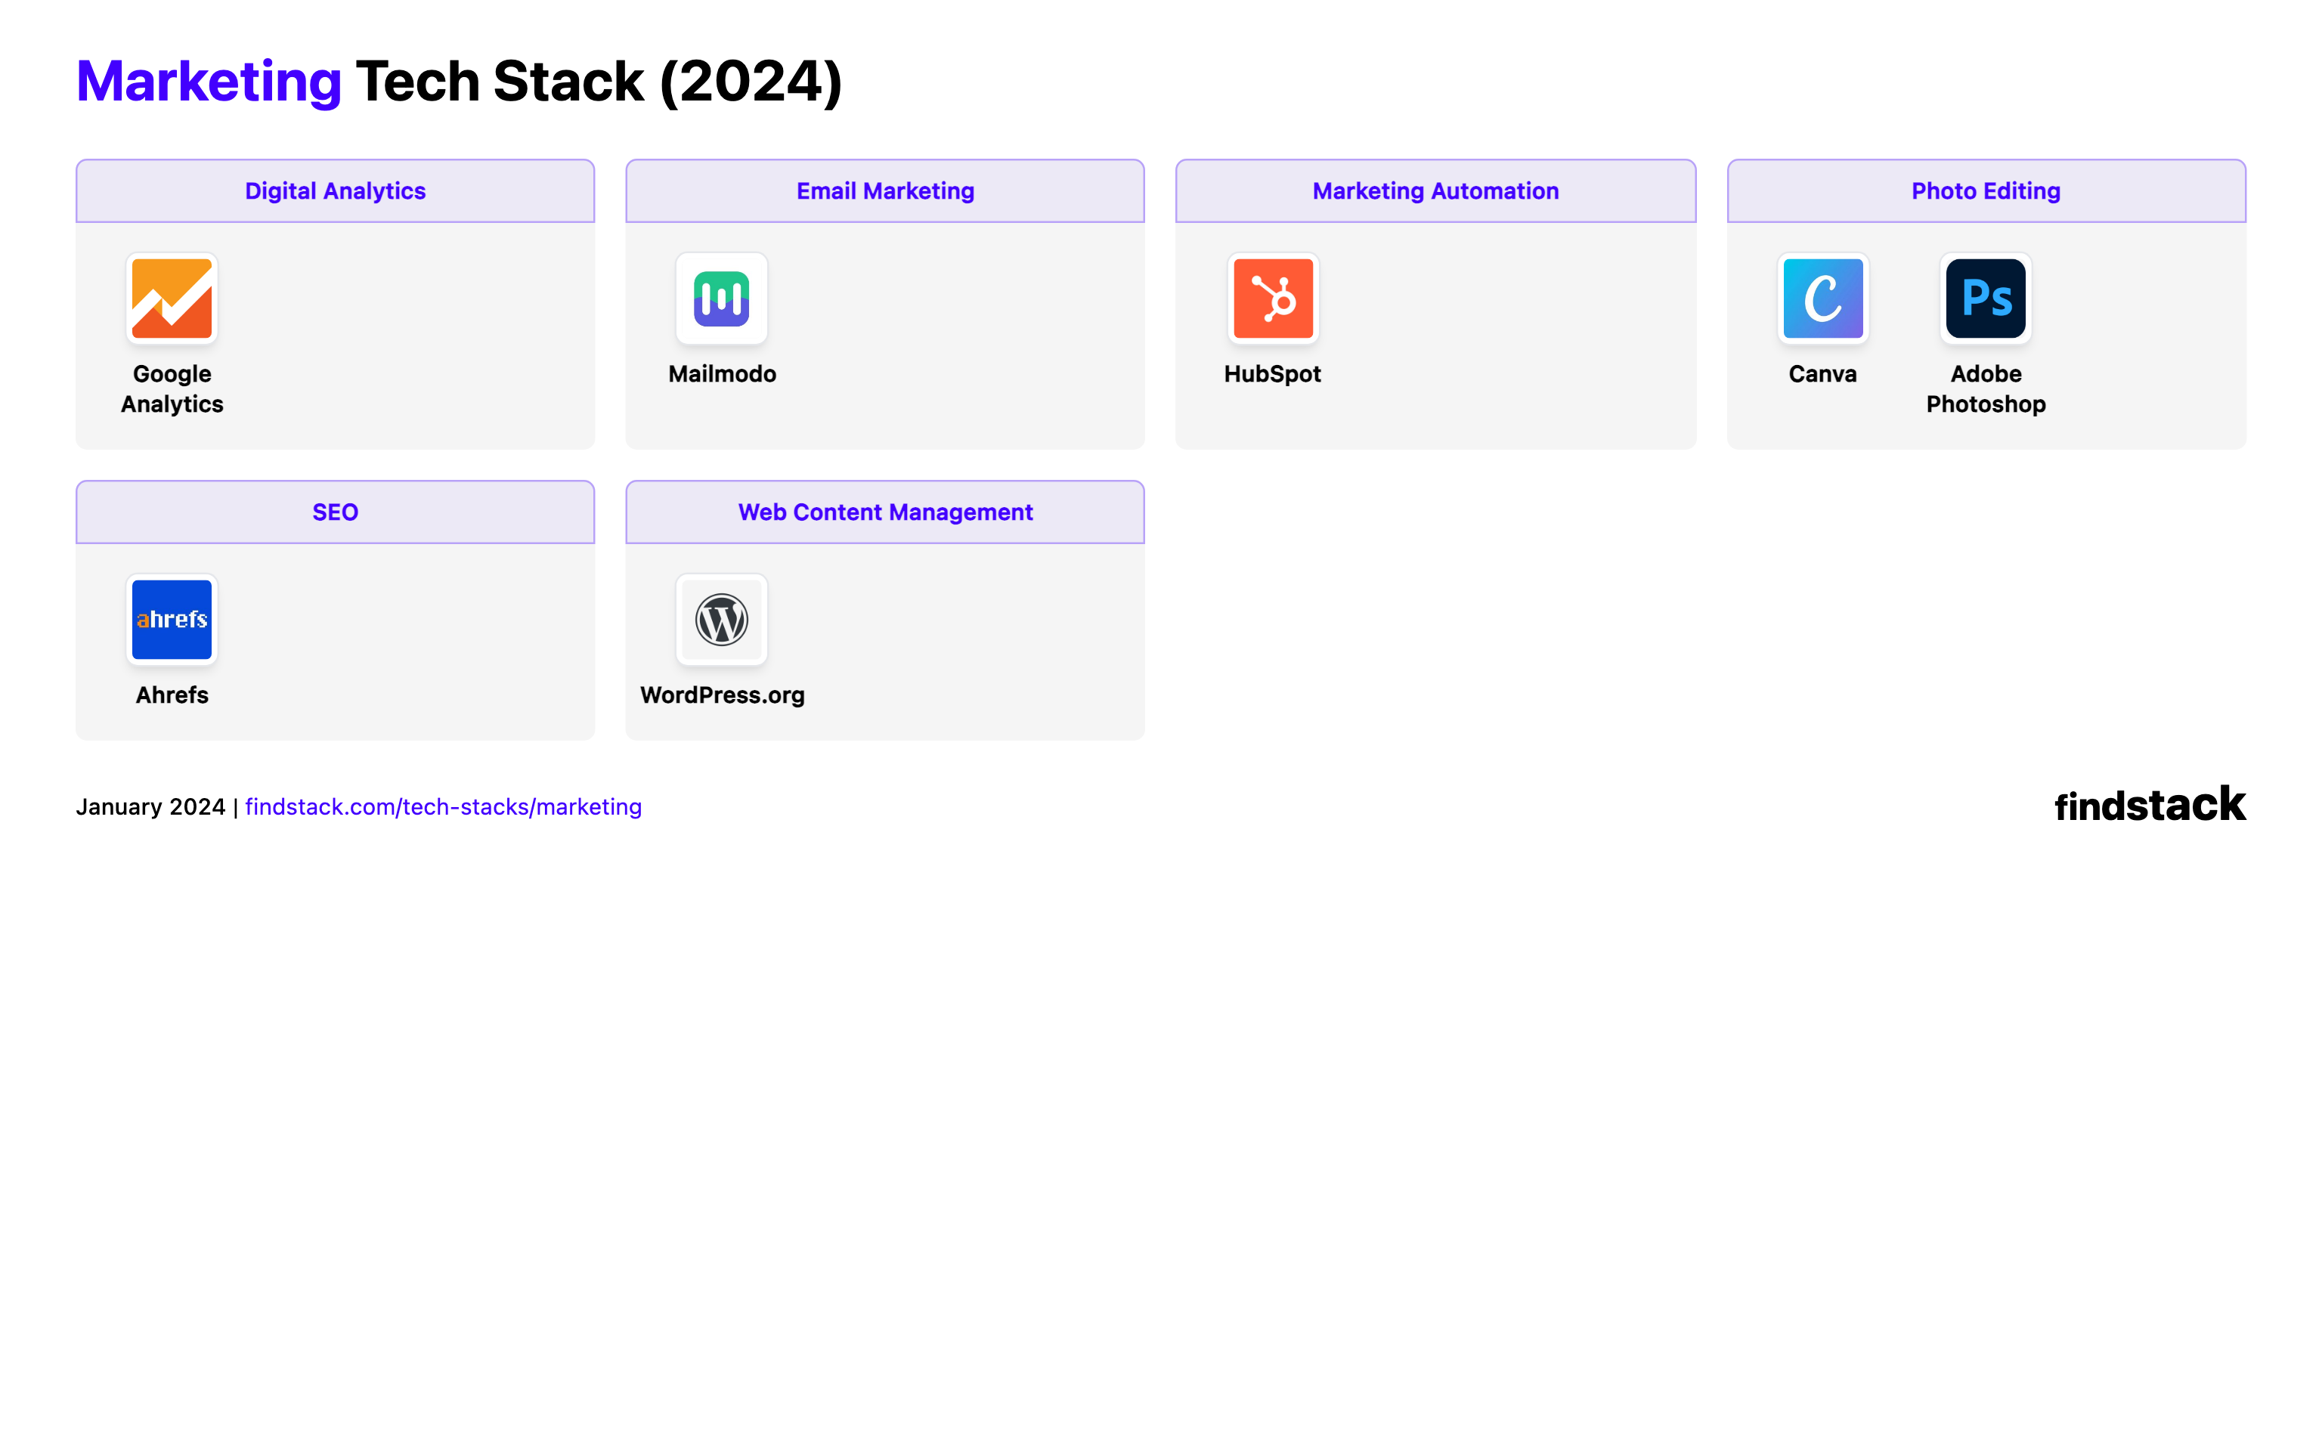The height and width of the screenshot is (1451, 2322).
Task: Click the Adobe Photoshop text label
Action: 1985,388
